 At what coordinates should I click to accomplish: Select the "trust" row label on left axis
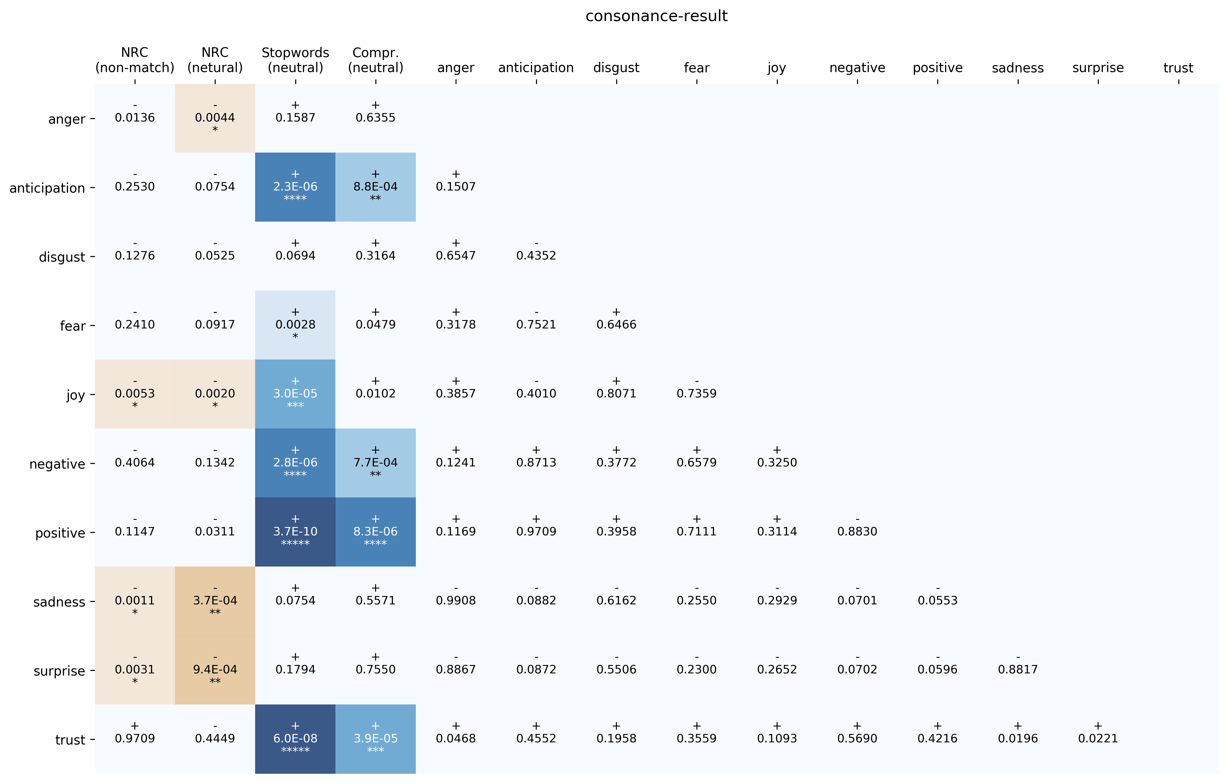pos(70,740)
